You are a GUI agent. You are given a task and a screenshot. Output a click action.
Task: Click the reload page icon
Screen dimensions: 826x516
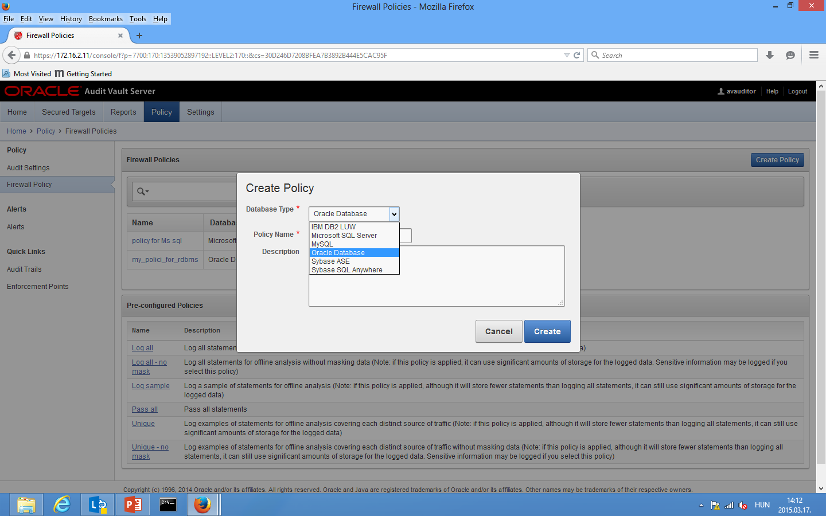coord(577,55)
